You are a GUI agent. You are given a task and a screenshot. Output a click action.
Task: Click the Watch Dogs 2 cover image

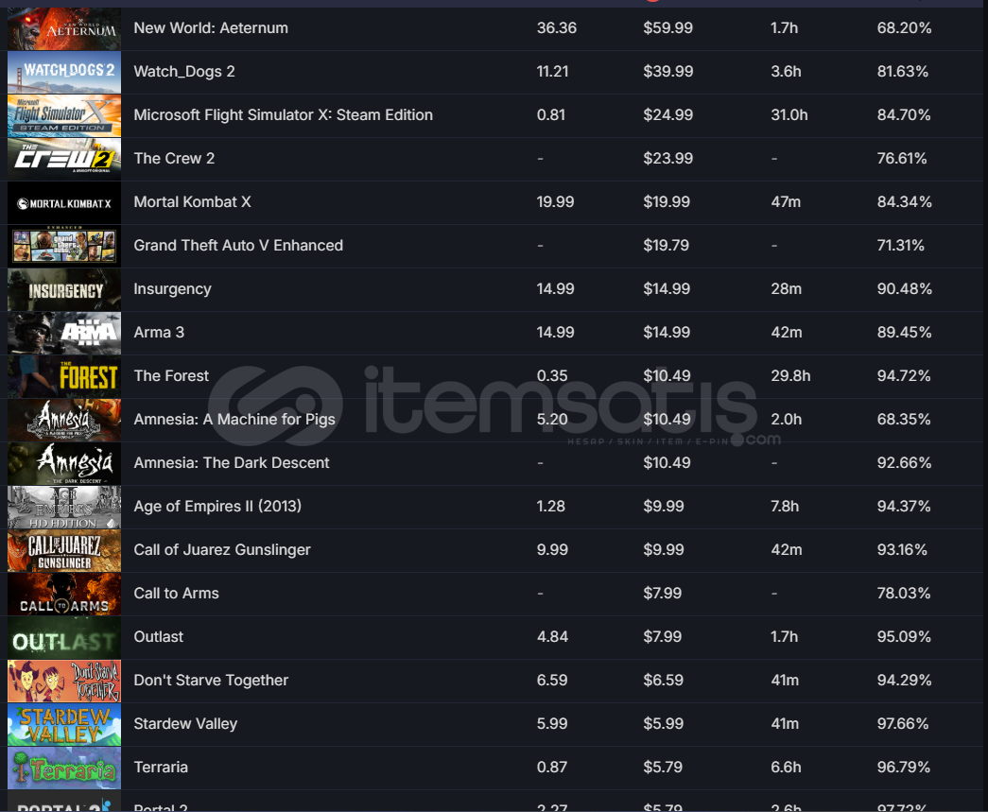click(x=64, y=73)
